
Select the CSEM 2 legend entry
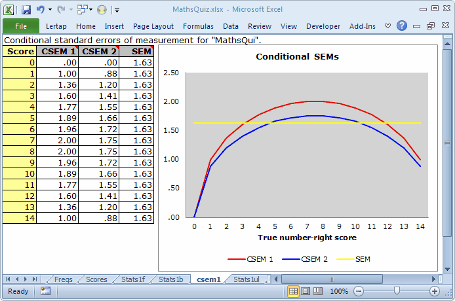[305, 259]
